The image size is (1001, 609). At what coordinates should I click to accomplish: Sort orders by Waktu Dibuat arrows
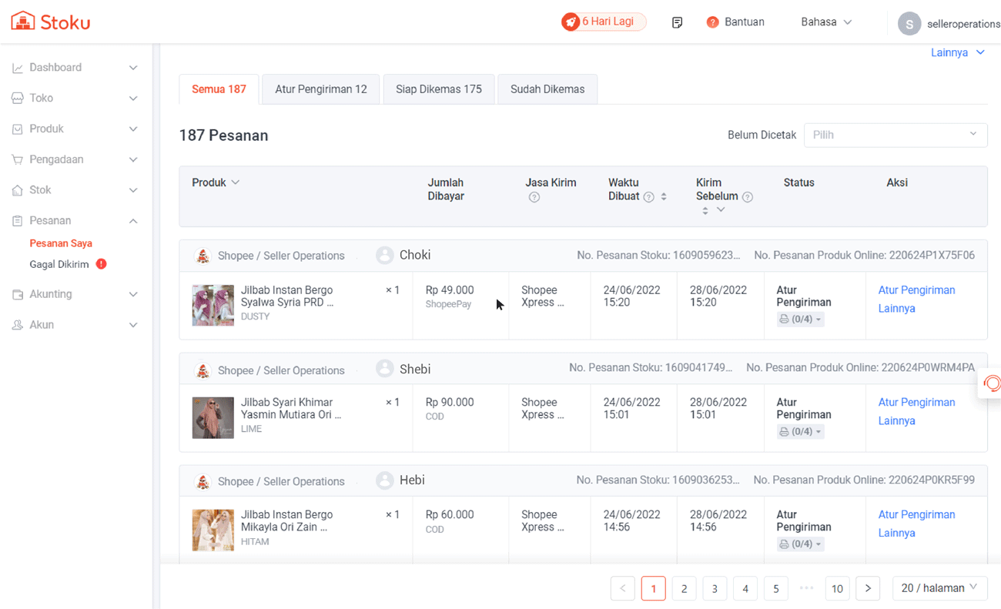coord(664,197)
